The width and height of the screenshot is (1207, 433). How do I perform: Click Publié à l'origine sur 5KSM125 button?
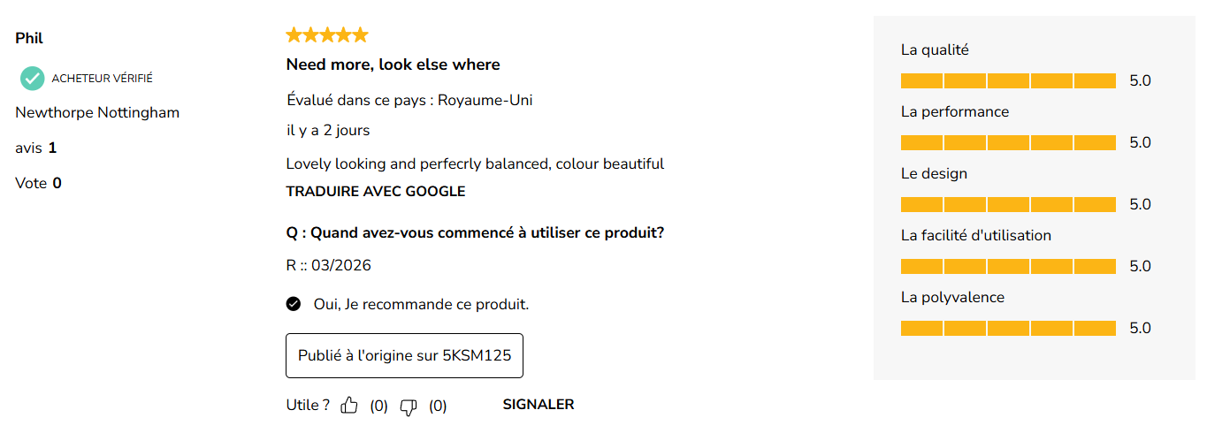[404, 355]
